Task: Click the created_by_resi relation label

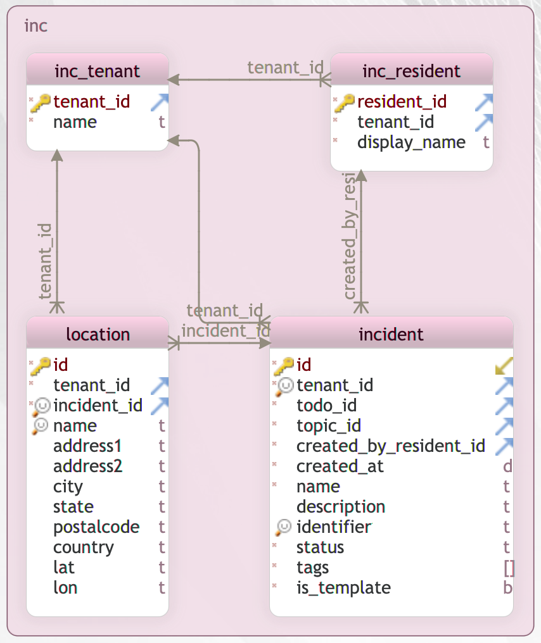Action: 349,236
